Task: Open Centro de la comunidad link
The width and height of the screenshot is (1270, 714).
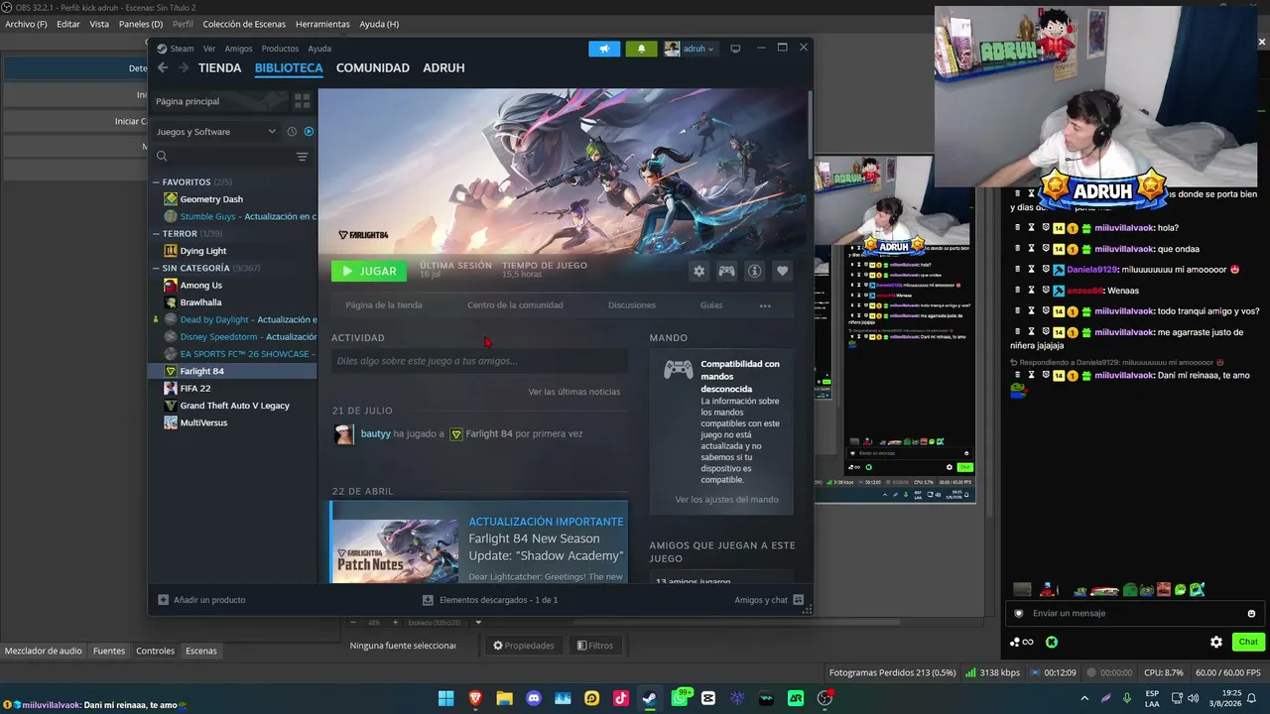Action: [x=515, y=305]
